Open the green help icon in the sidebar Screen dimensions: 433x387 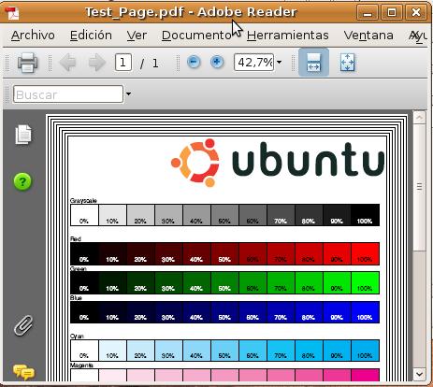[22, 181]
